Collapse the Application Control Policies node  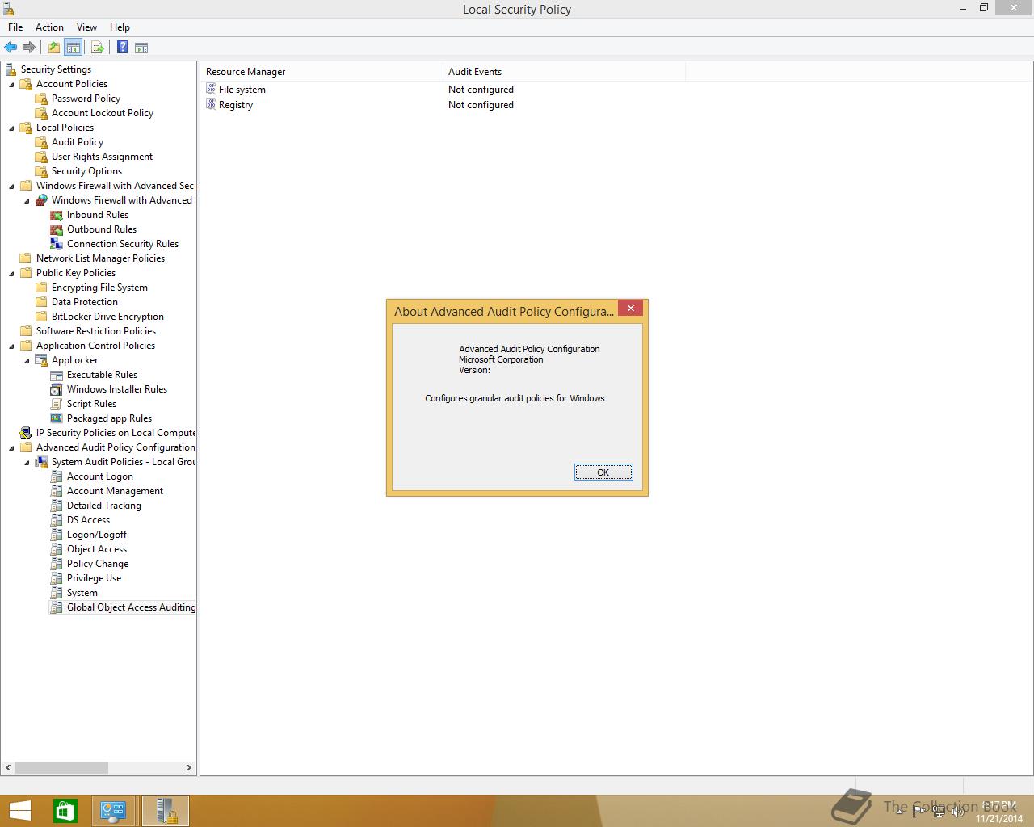click(11, 346)
